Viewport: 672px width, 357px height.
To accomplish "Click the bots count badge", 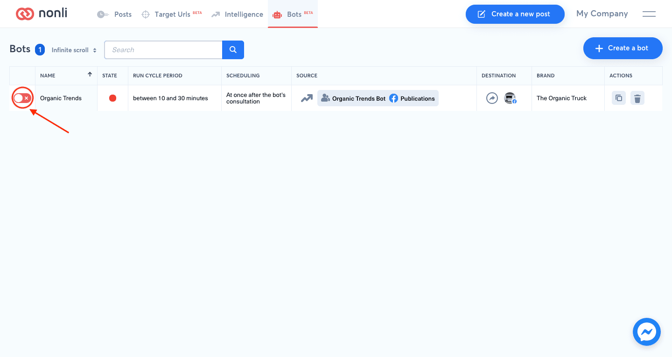I will pos(40,49).
